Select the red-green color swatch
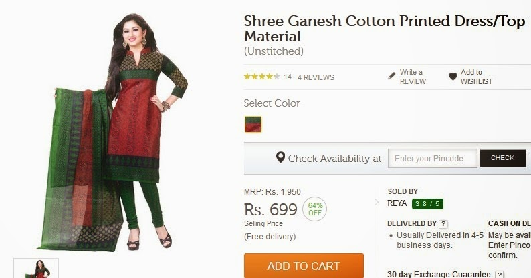531x278 pixels. point(253,124)
